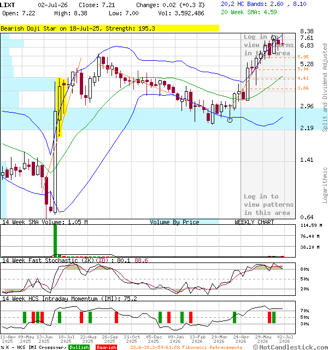The image size is (328, 350).
Task: Click the Volume By Price label
Action: [174, 222]
